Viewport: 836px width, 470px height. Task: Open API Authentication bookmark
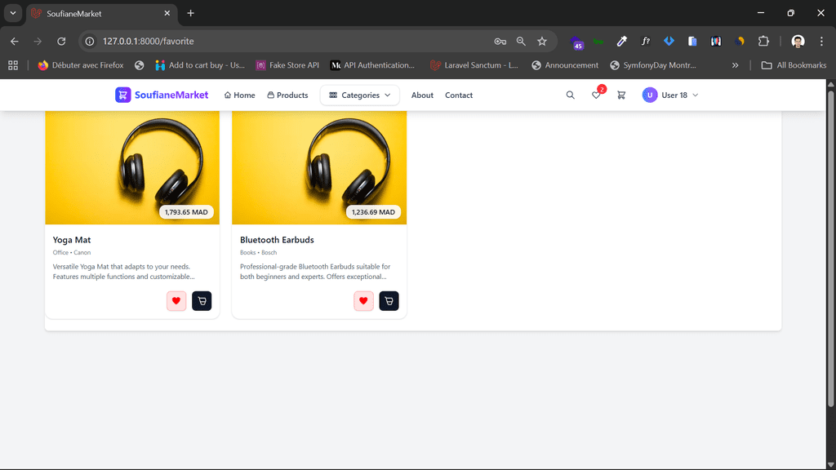click(x=372, y=65)
